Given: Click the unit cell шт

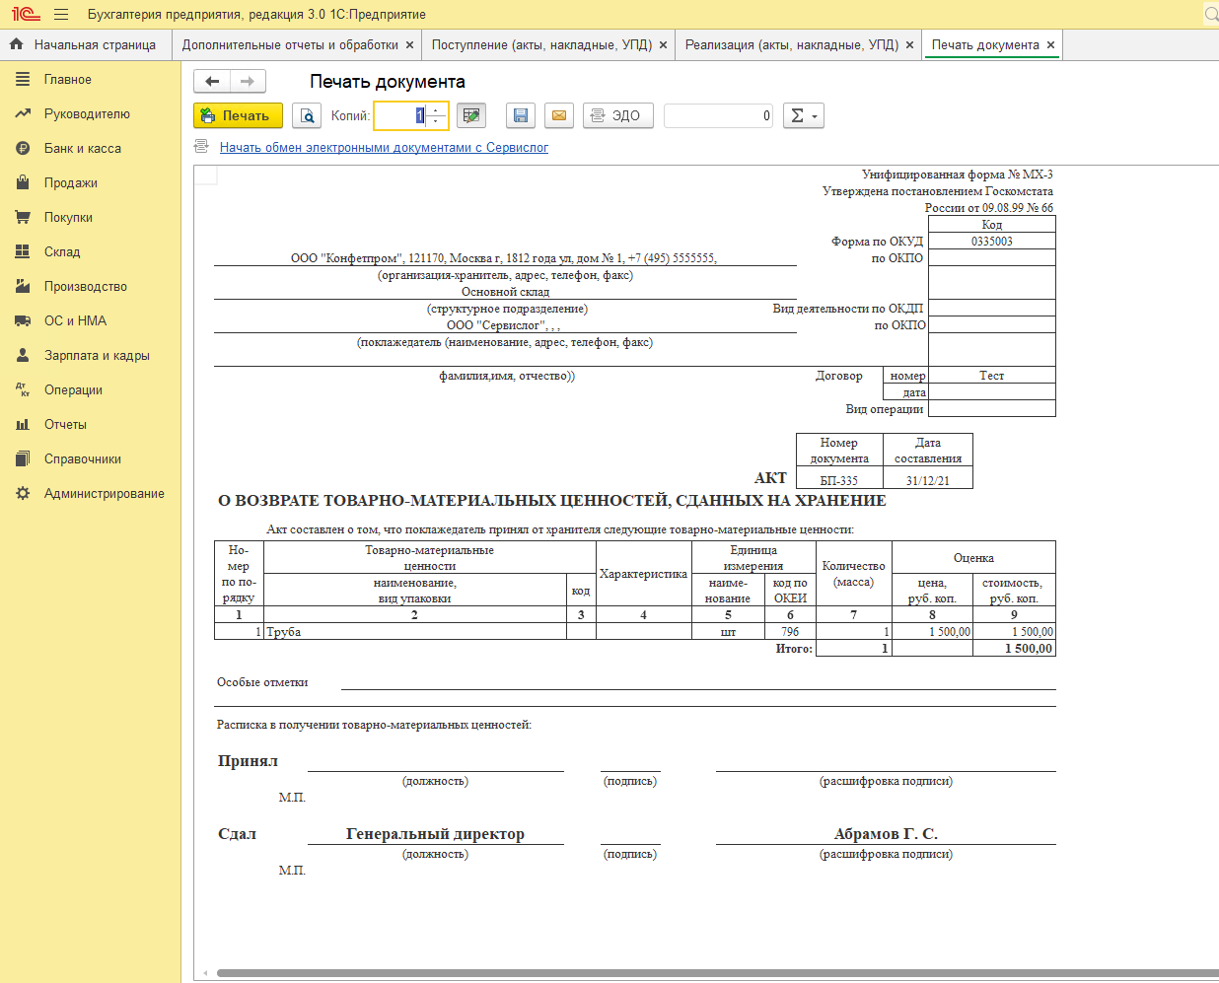Looking at the screenshot, I should click(728, 632).
